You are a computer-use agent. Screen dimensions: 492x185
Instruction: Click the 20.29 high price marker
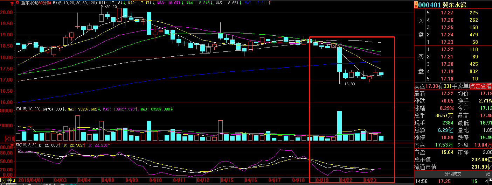coord(111,7)
